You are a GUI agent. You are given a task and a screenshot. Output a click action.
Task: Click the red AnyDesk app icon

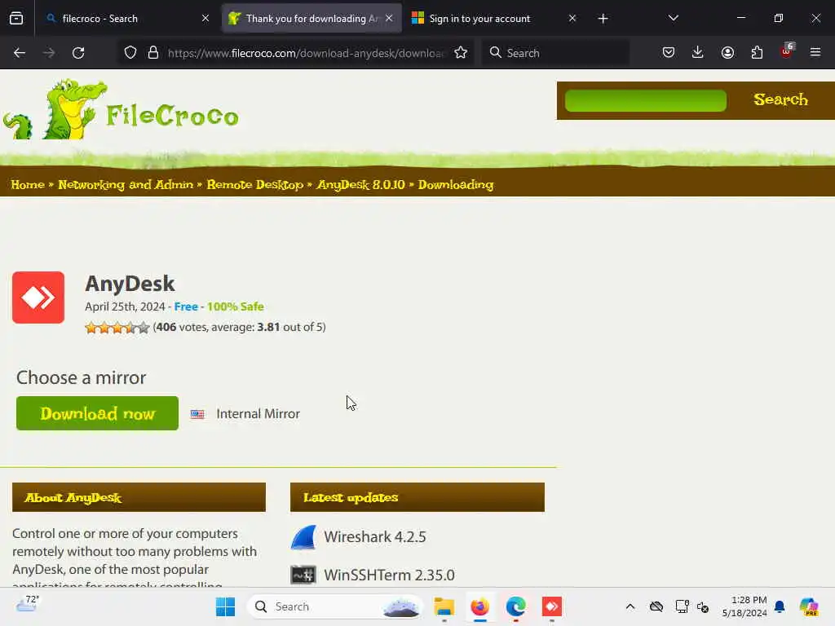pyautogui.click(x=38, y=298)
